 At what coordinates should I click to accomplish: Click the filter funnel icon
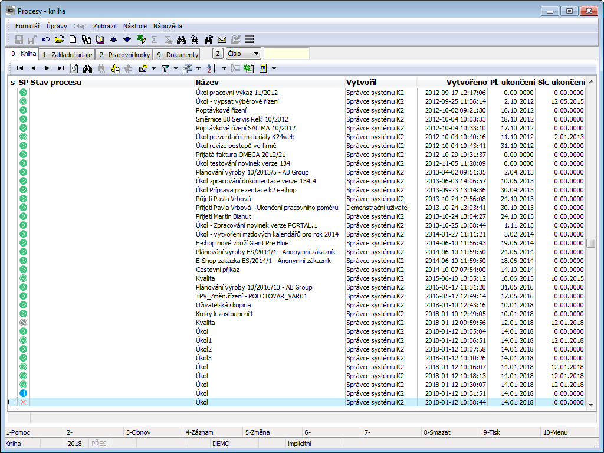pyautogui.click(x=165, y=68)
